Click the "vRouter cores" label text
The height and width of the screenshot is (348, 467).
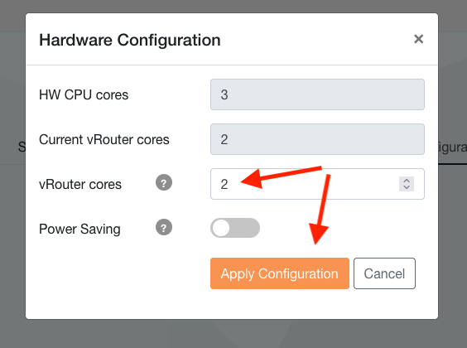point(80,184)
